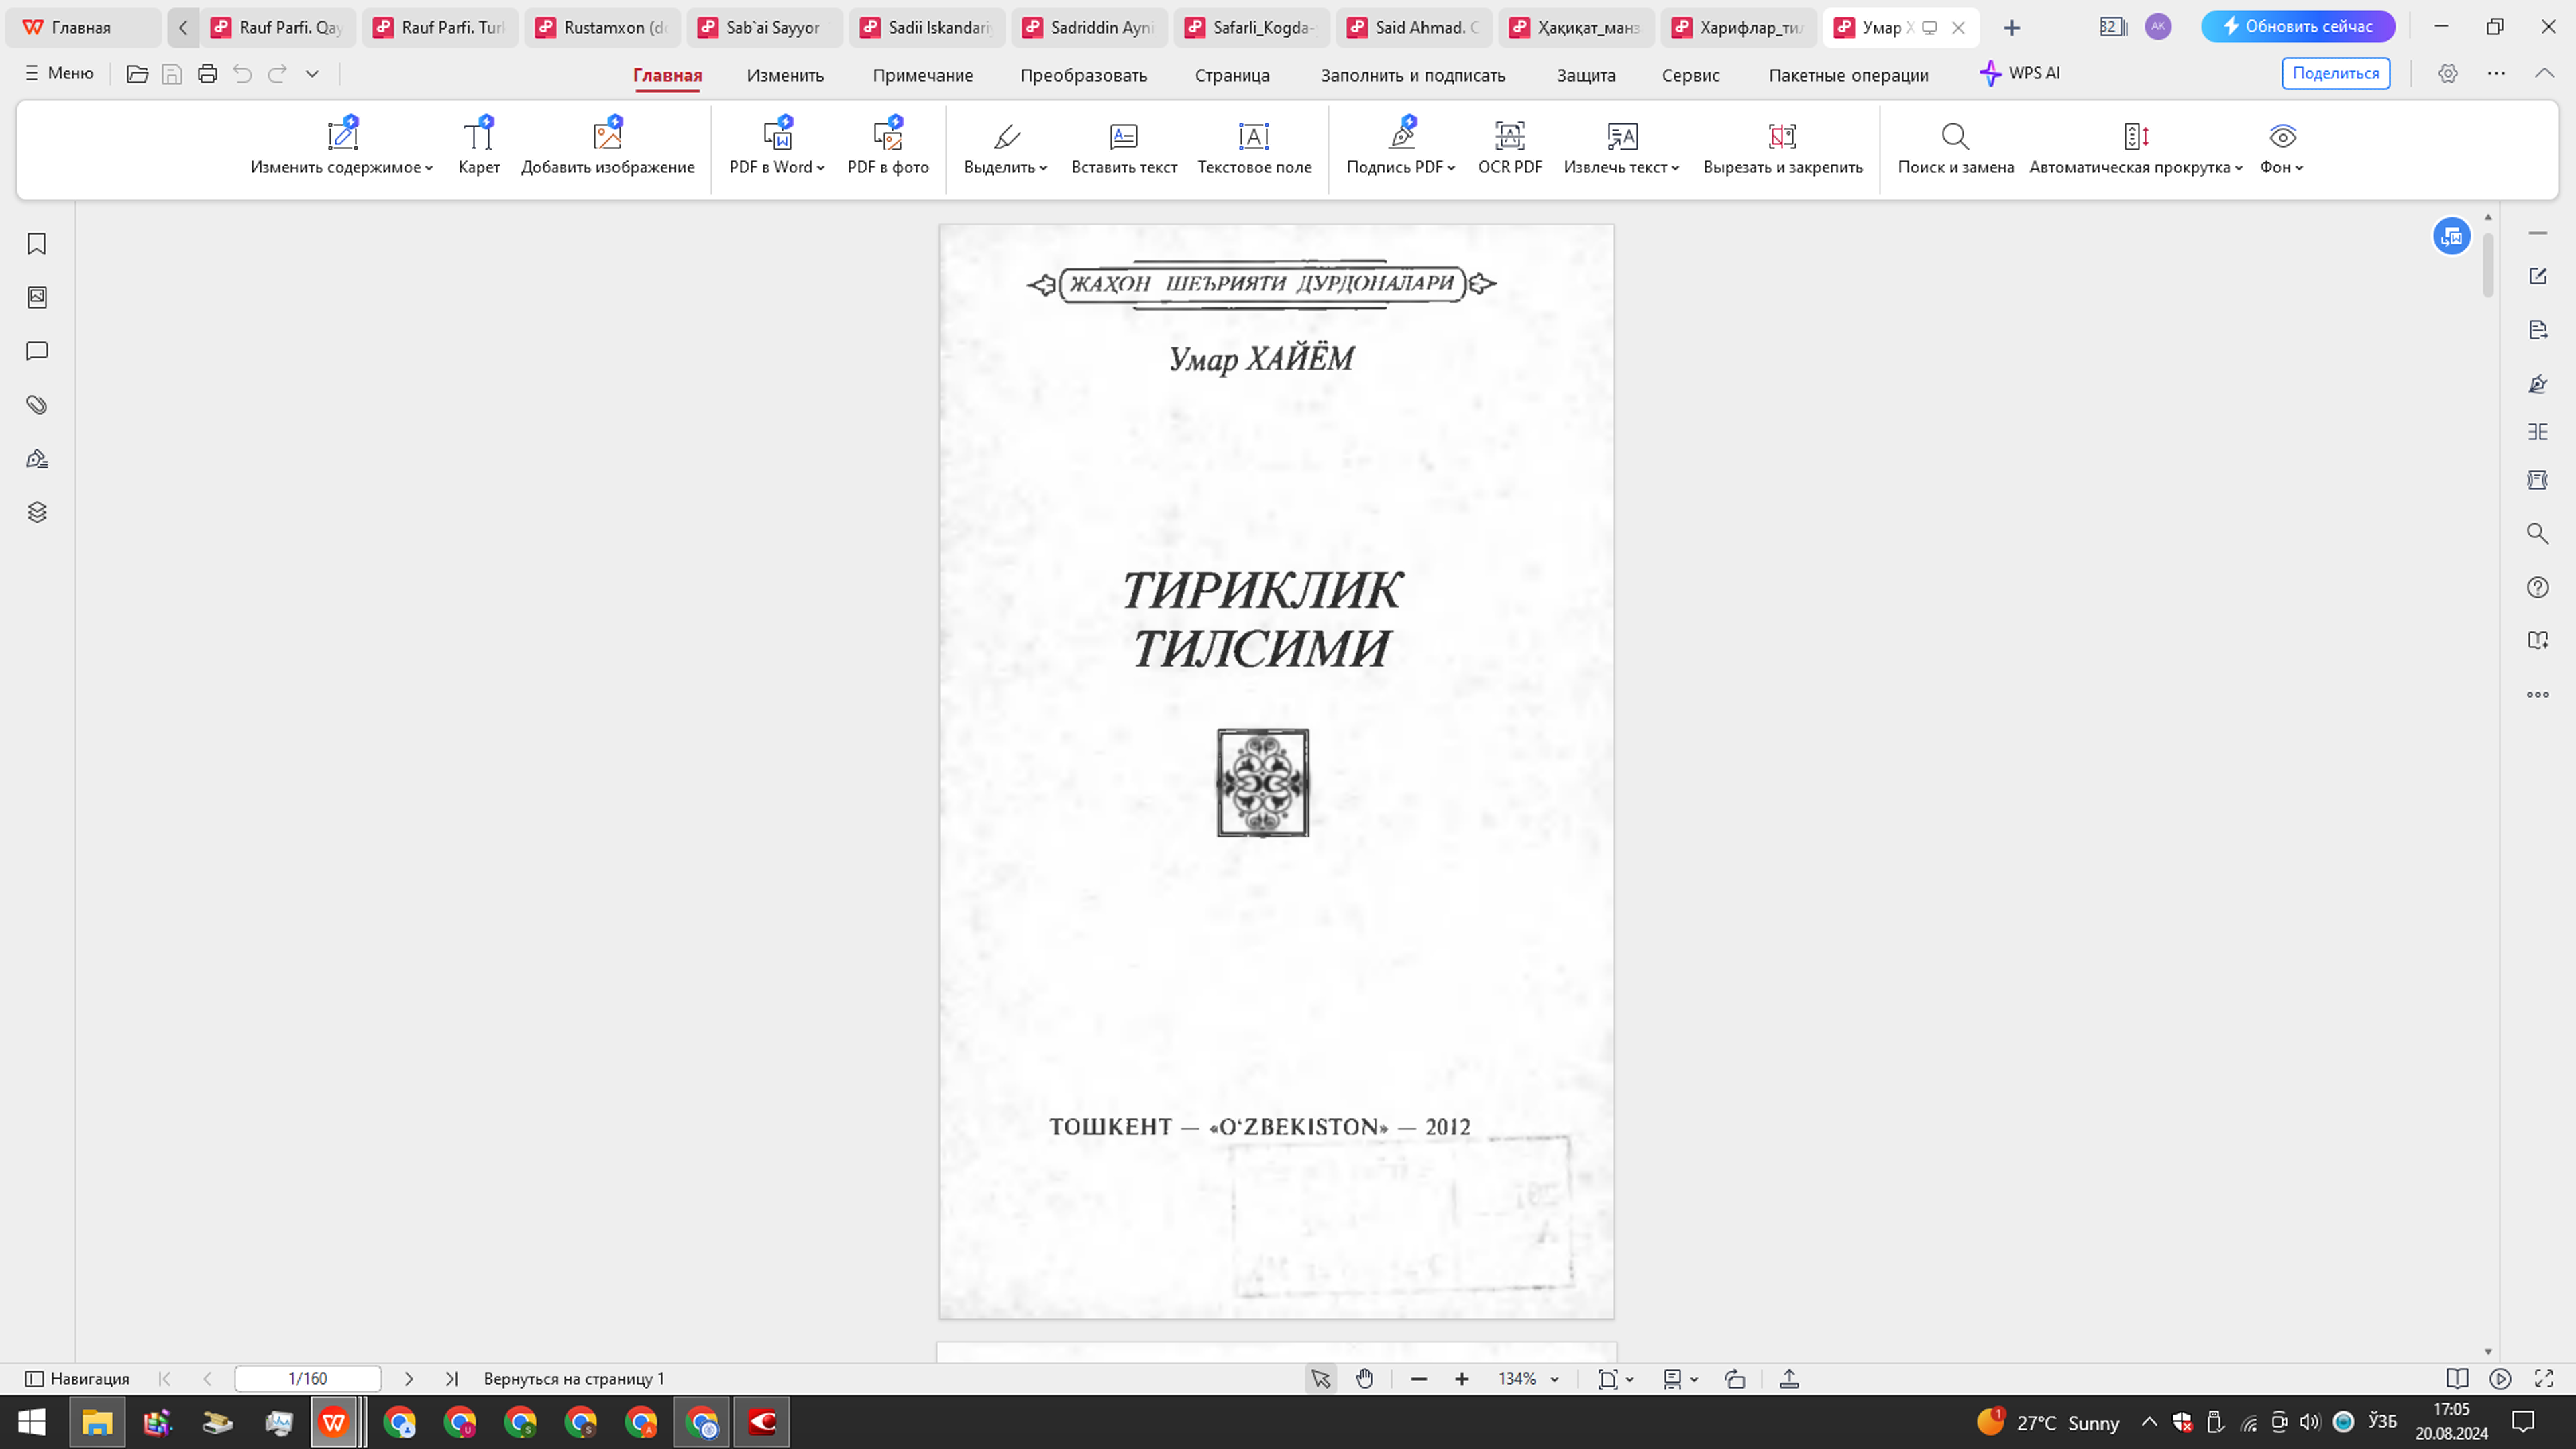Screen dimensions: 2576x1449
Task: Click Вернуться на страницу 1
Action: click(x=574, y=1378)
